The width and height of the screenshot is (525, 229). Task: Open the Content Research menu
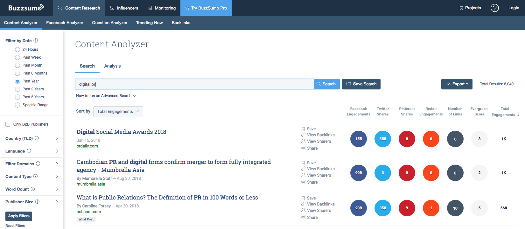tap(79, 8)
